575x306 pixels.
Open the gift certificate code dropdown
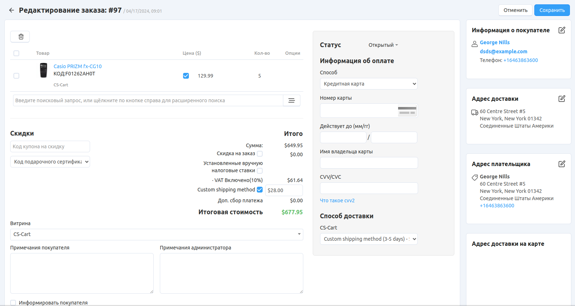pyautogui.click(x=50, y=162)
